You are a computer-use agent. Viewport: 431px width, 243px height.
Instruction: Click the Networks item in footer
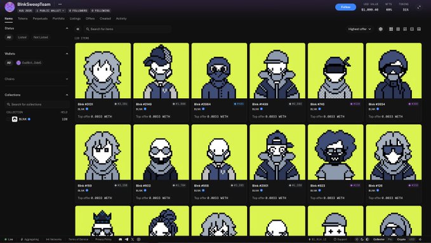(x=54, y=239)
